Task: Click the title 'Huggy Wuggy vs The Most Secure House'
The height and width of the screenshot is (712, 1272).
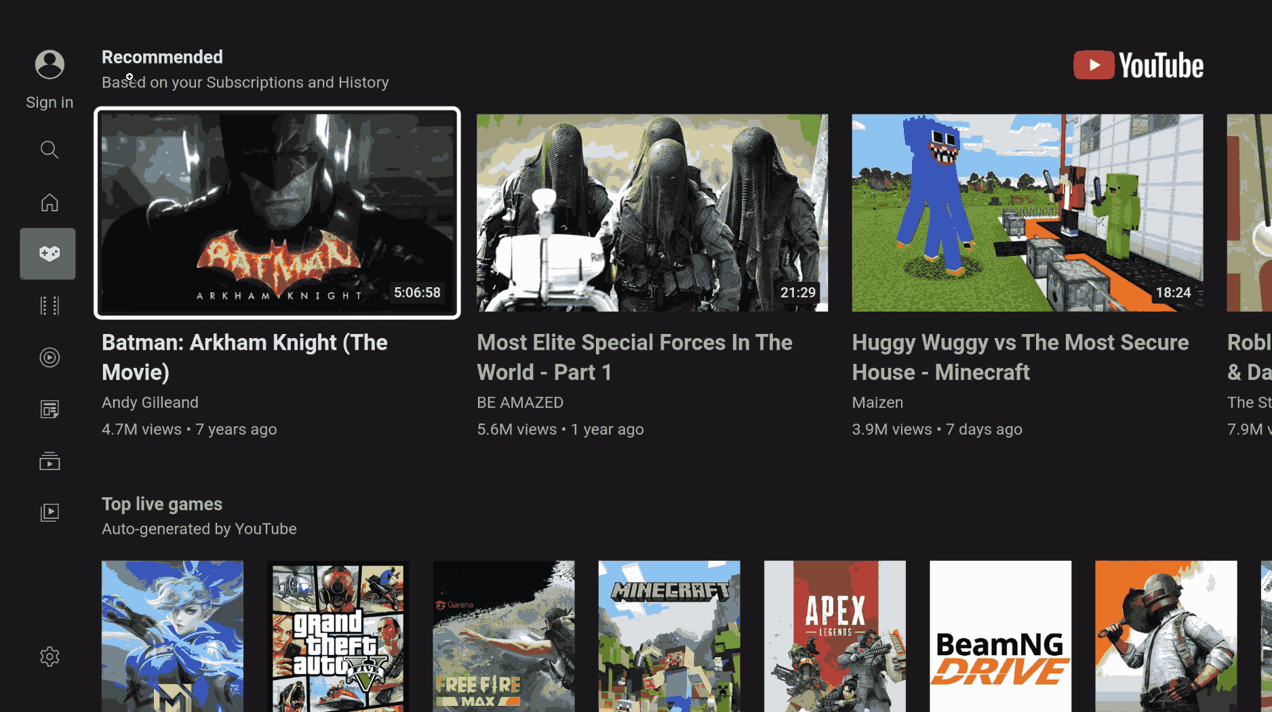Action: (1020, 357)
